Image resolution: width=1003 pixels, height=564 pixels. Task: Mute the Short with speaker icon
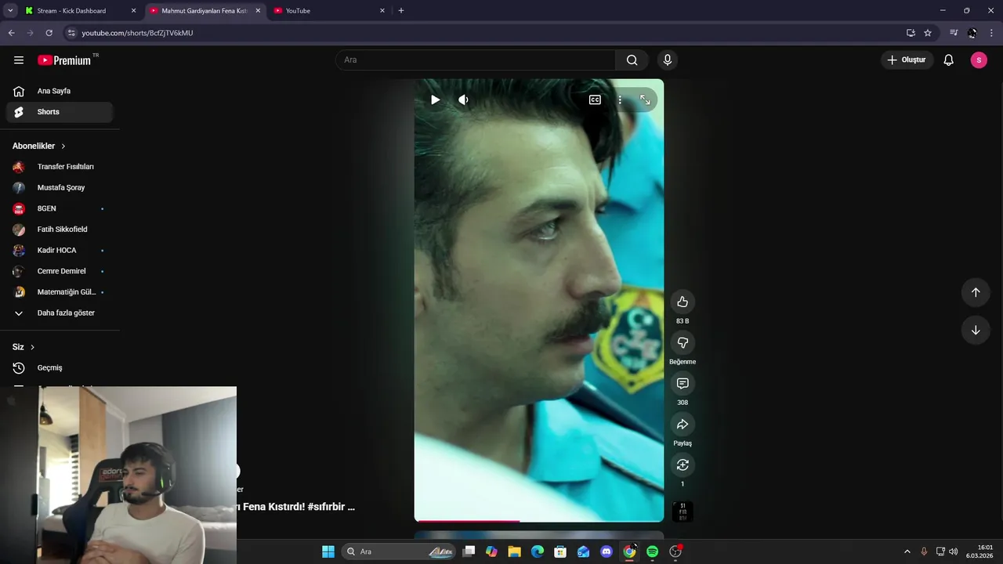pos(463,99)
